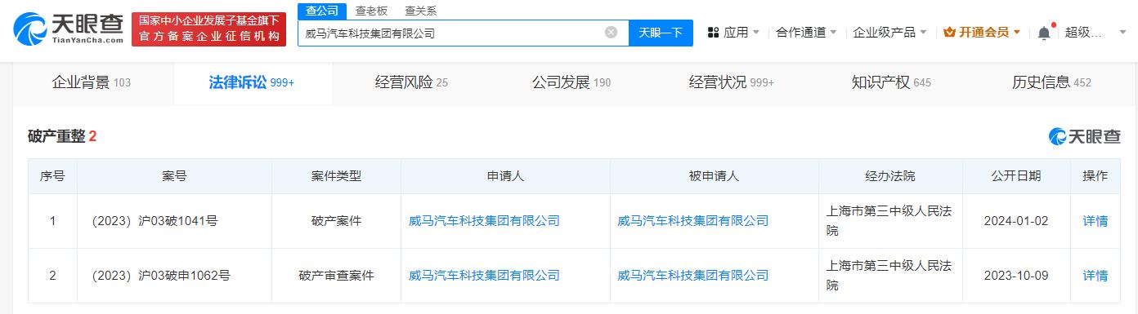Open the 历史信息 tab
The width and height of the screenshot is (1138, 314).
1051,82
